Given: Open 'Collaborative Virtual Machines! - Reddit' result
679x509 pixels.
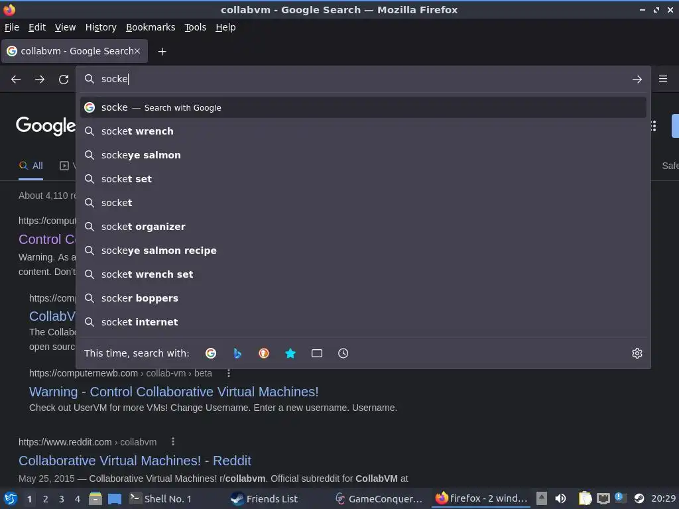Looking at the screenshot, I should click(x=135, y=461).
